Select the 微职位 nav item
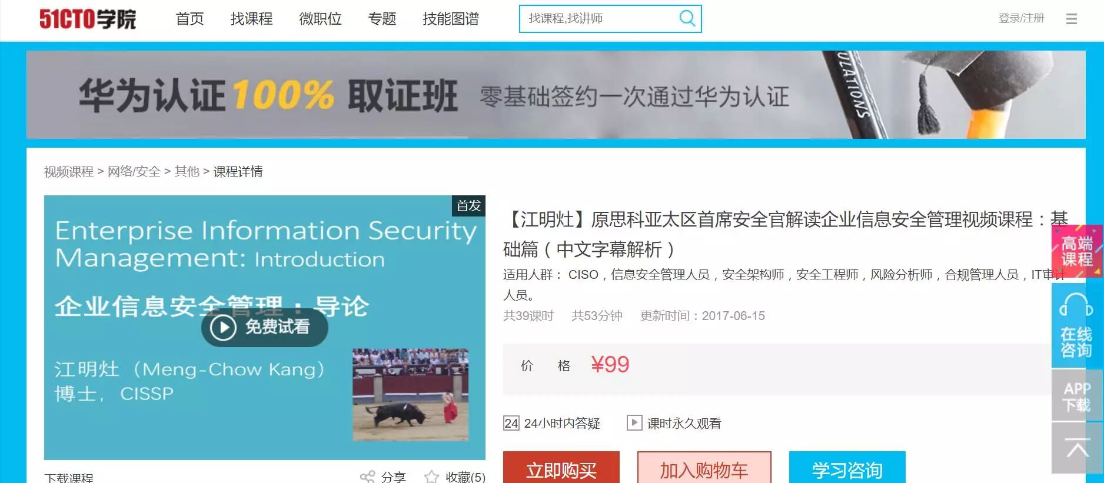This screenshot has width=1104, height=483. (x=320, y=19)
